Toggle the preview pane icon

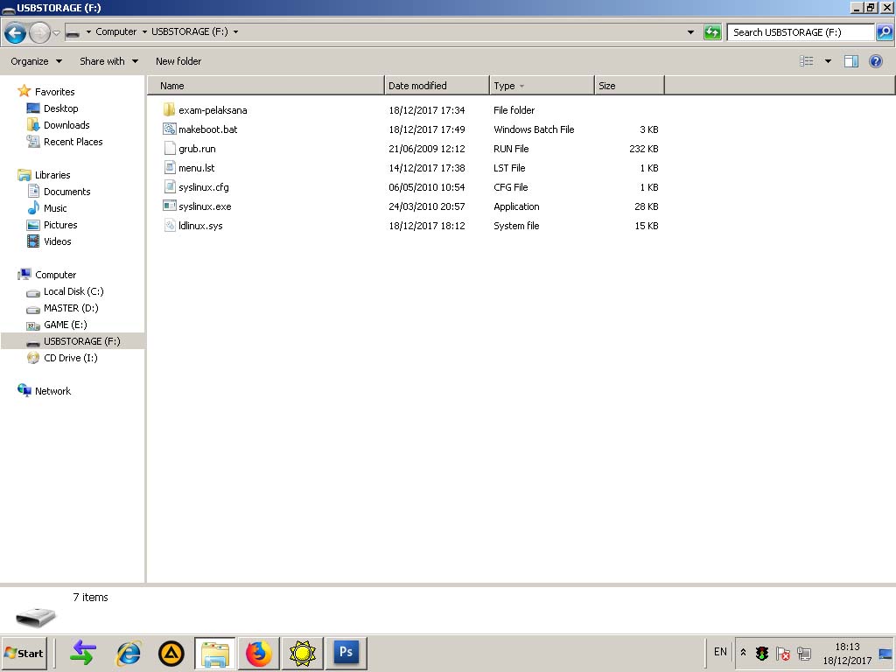[850, 61]
